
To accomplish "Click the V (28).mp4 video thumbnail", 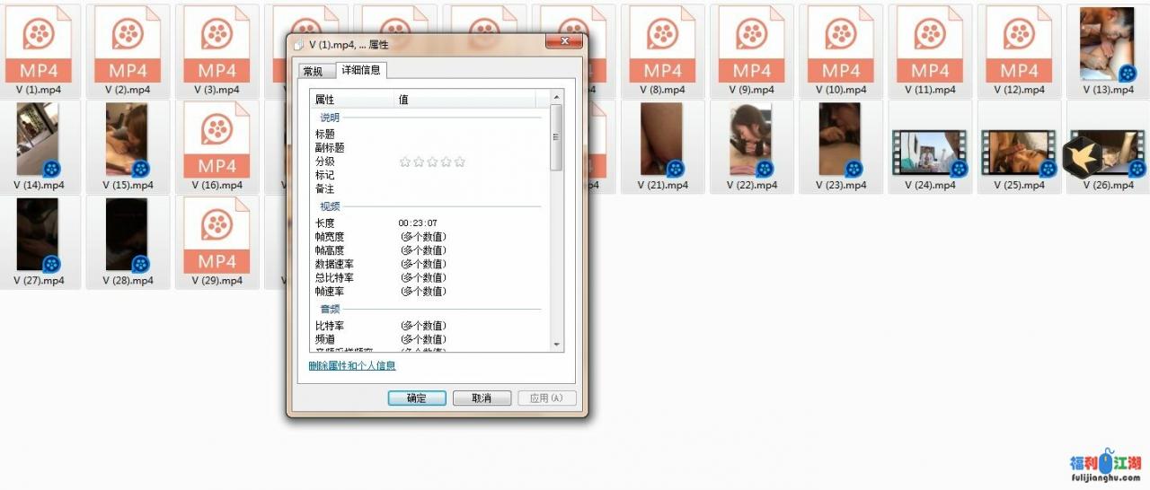I will (127, 235).
